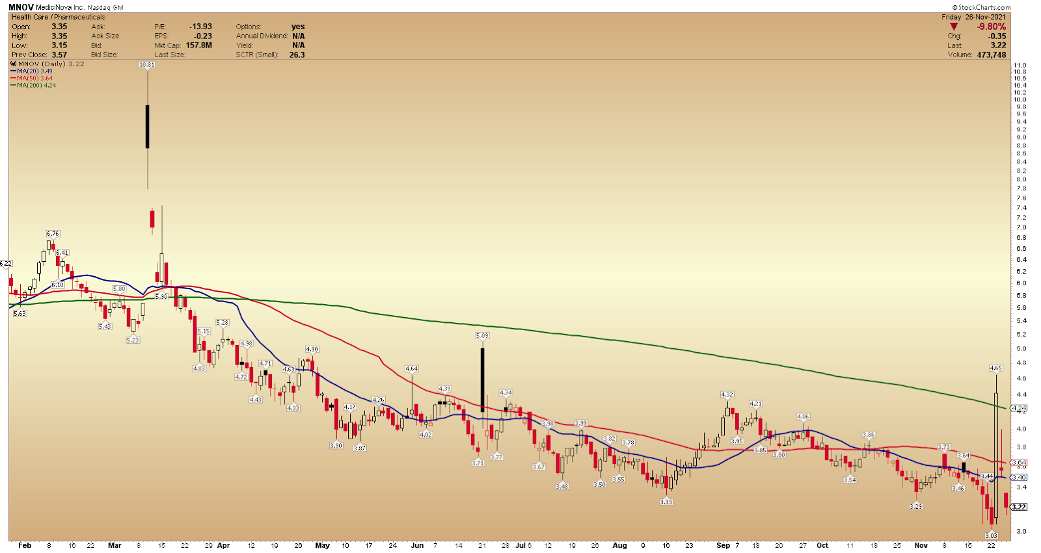Image resolution: width=1041 pixels, height=553 pixels.
Task: Click the 4.06 peak label near October
Action: click(x=803, y=417)
